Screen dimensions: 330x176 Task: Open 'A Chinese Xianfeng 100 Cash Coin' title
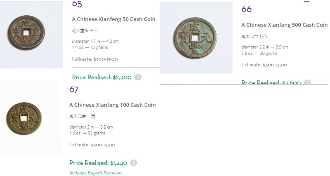pyautogui.click(x=112, y=105)
